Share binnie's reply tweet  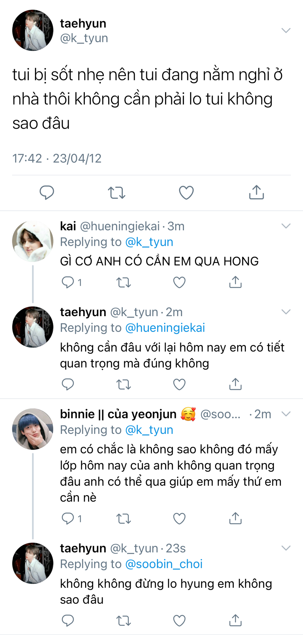click(235, 519)
